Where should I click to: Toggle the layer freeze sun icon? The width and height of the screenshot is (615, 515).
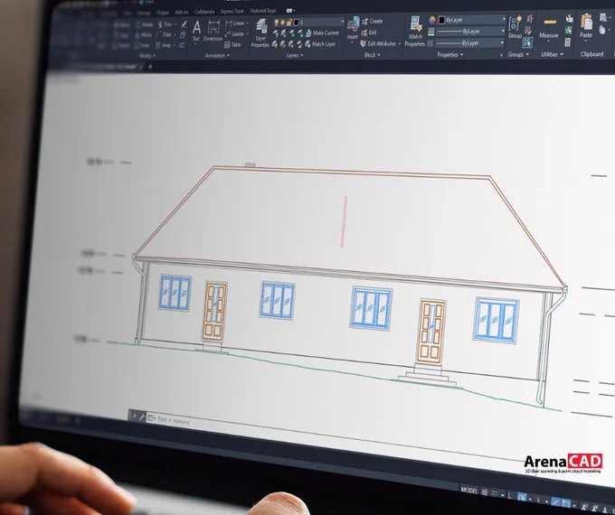282,23
